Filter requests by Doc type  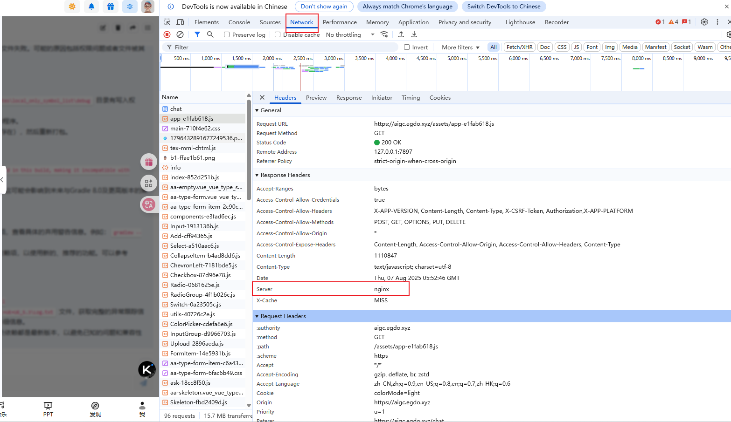(x=545, y=47)
